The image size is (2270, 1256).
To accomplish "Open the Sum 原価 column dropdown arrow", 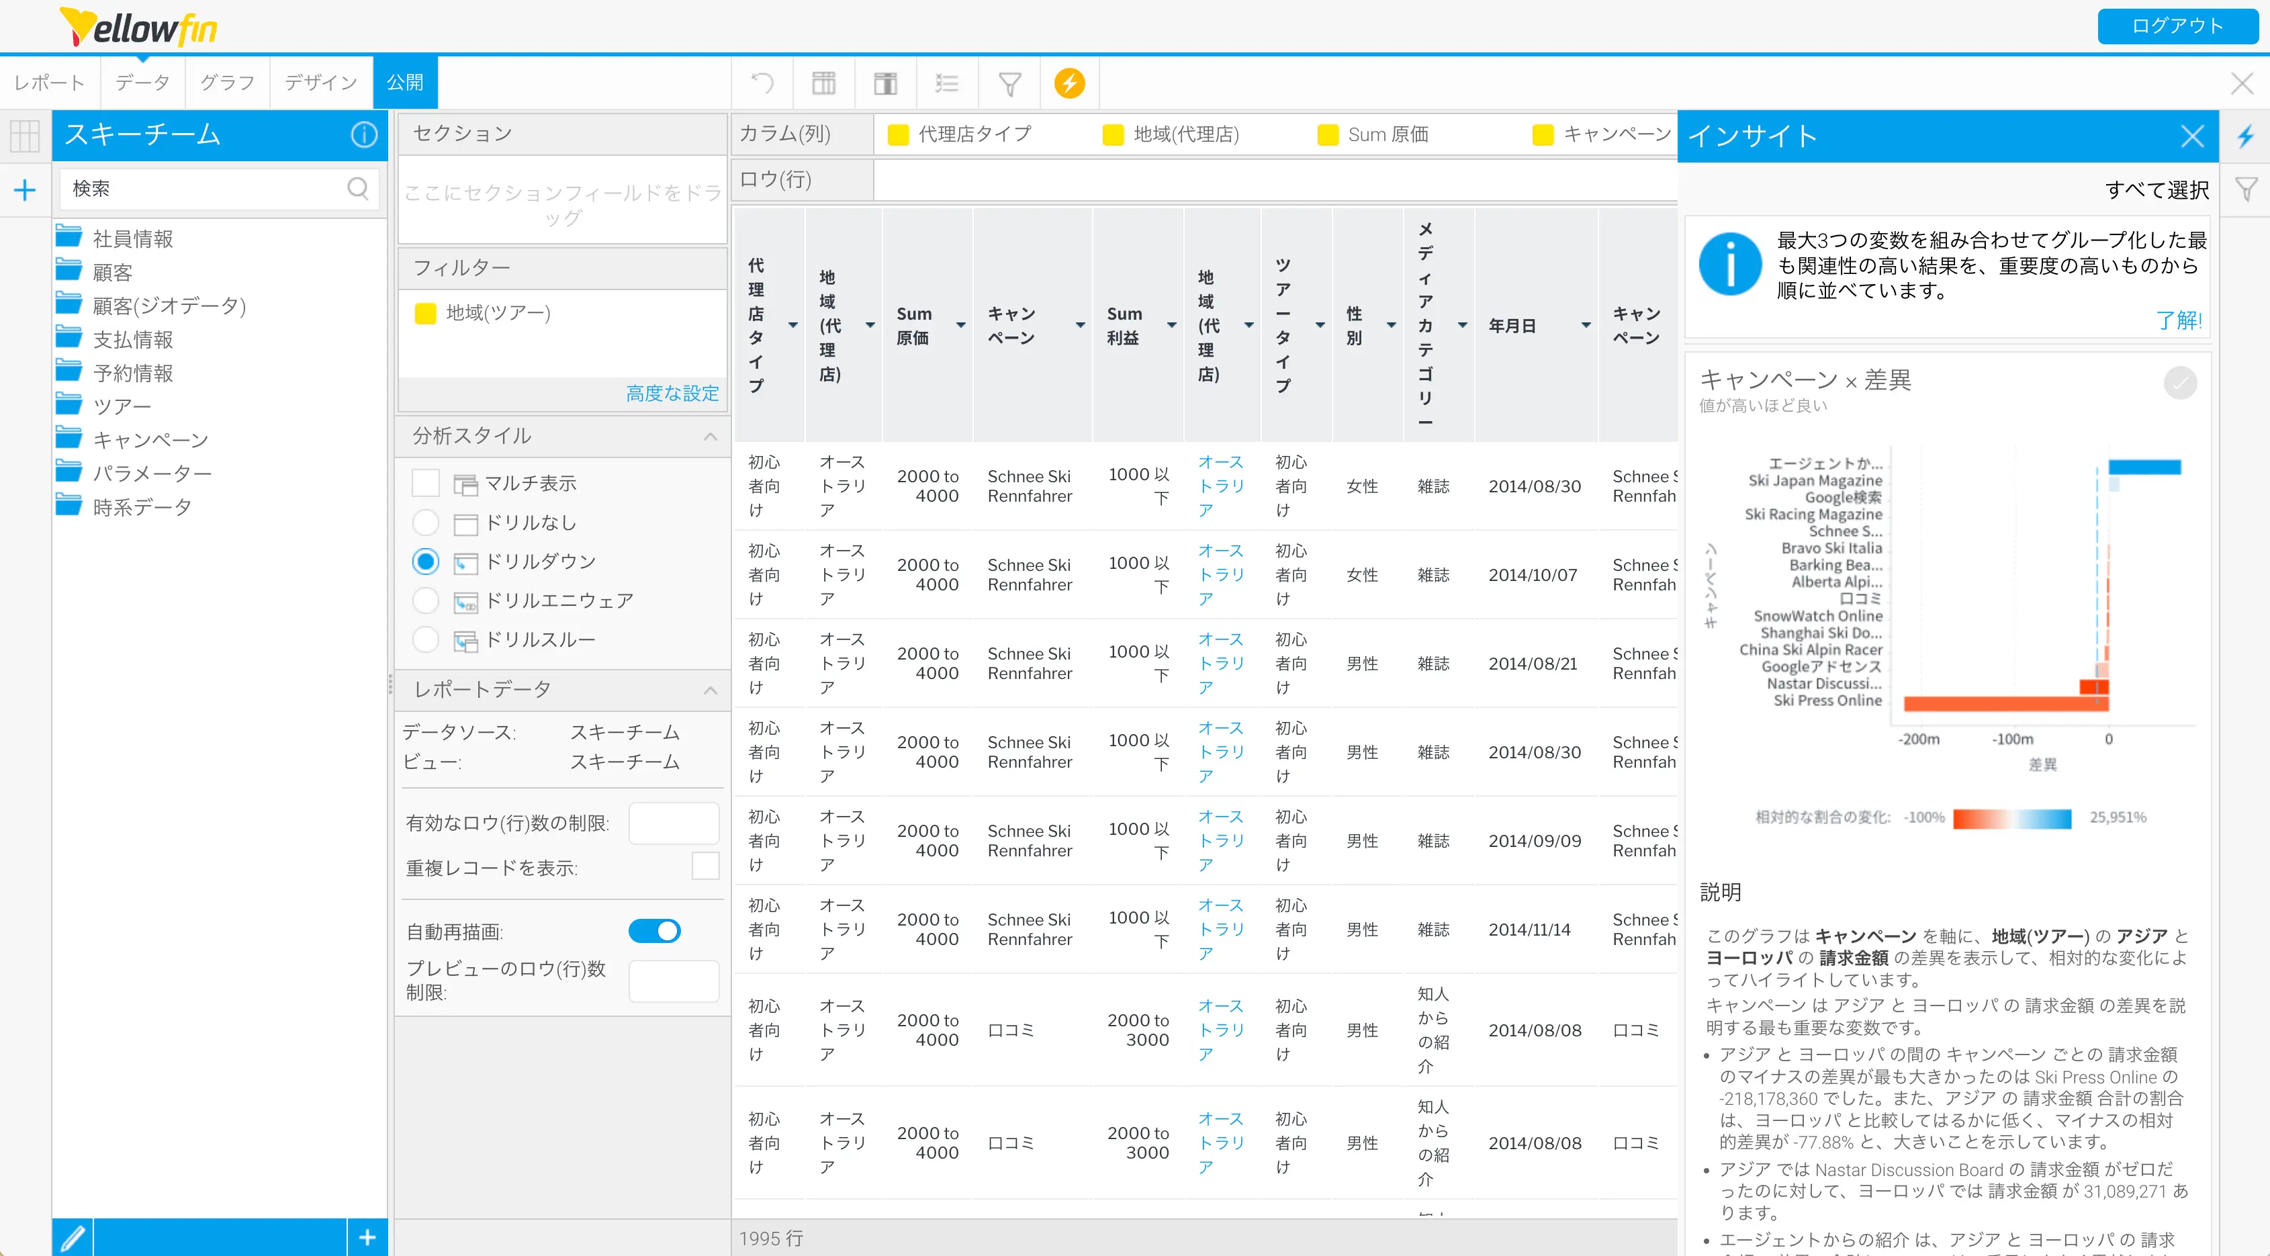I will coord(960,325).
